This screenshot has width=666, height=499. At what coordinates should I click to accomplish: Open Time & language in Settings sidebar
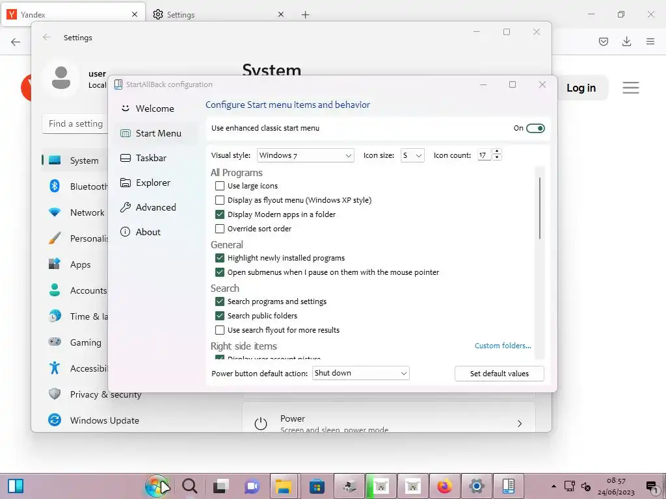point(75,316)
